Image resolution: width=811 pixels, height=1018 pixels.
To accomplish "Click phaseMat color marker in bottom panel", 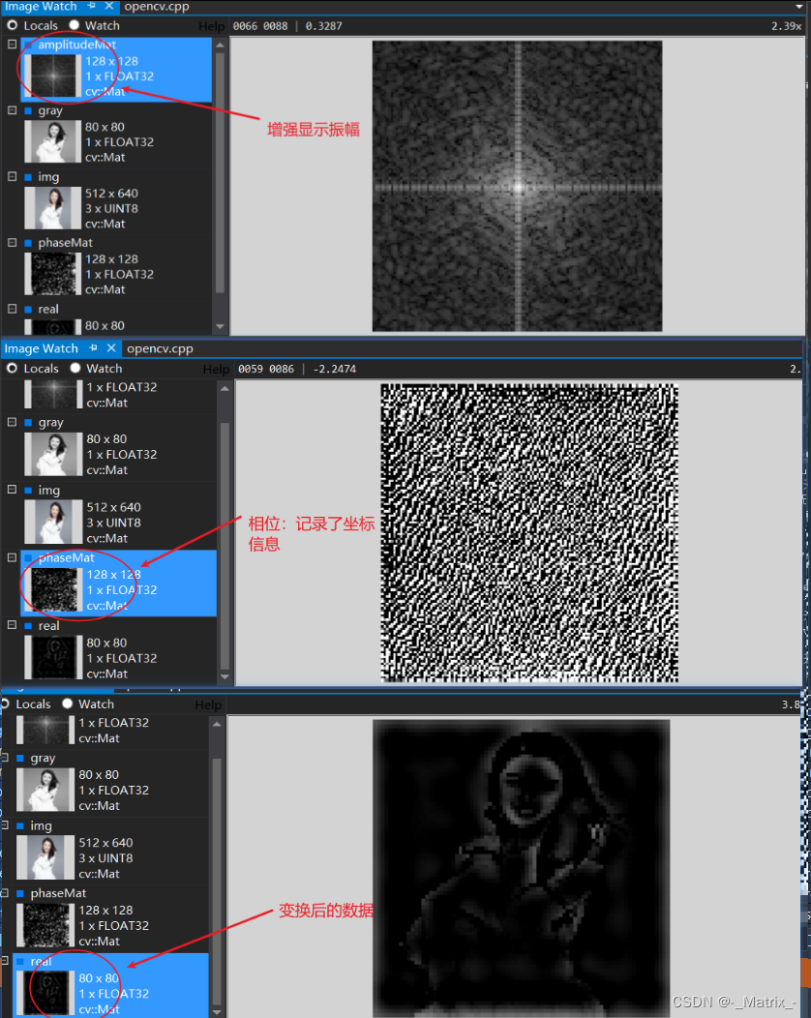I will coord(20,894).
